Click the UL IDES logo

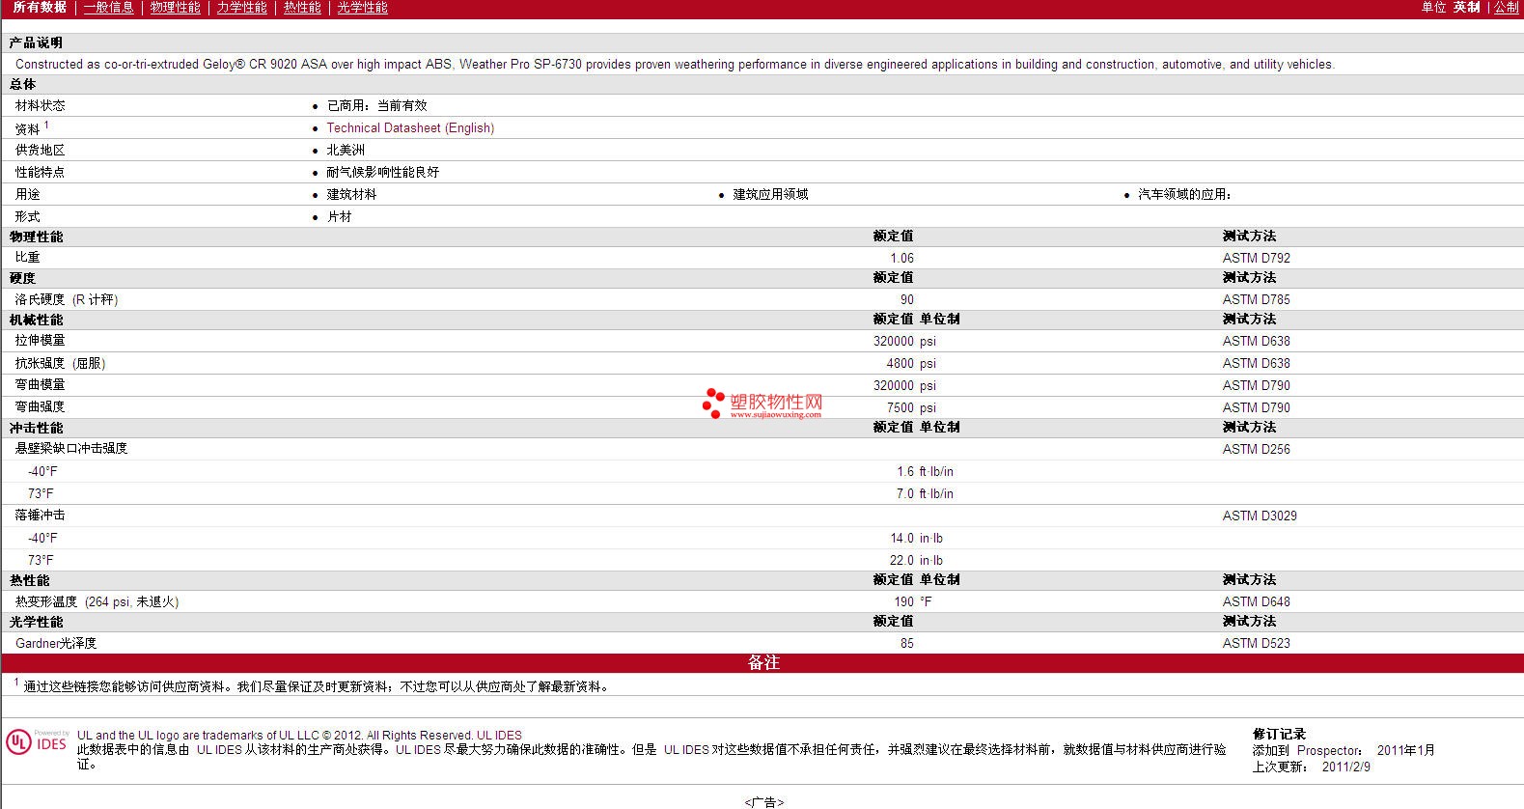[x=37, y=741]
